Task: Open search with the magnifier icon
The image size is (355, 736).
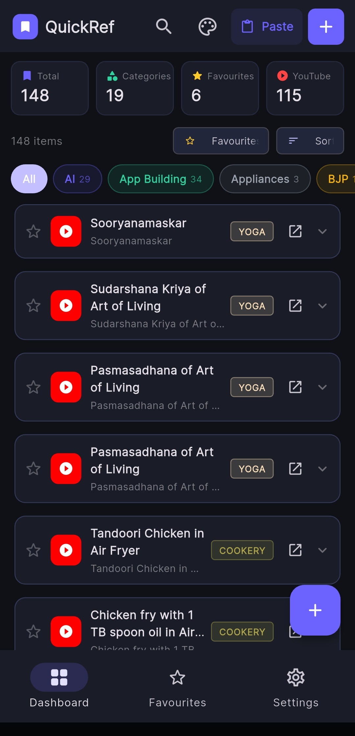Action: 163,26
